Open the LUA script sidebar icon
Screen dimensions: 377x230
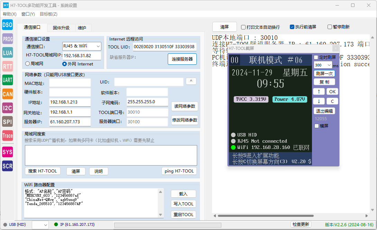7,53
